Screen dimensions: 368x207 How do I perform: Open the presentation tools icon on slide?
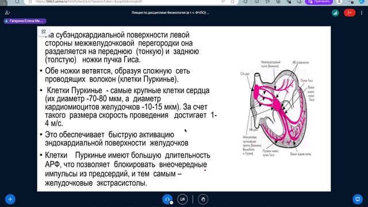[x=44, y=32]
